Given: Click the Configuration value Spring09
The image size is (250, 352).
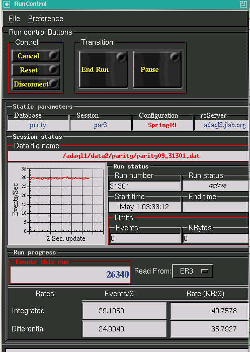Looking at the screenshot, I should click(x=162, y=125).
